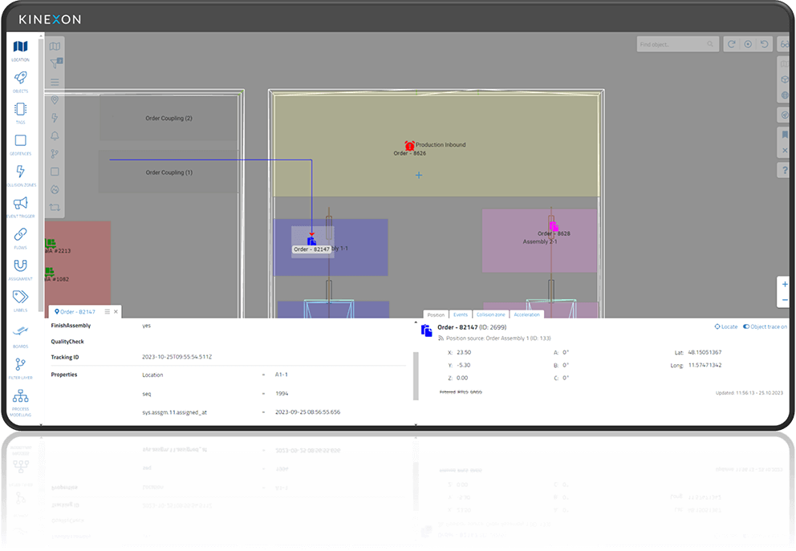Click the Locate link

click(x=725, y=327)
